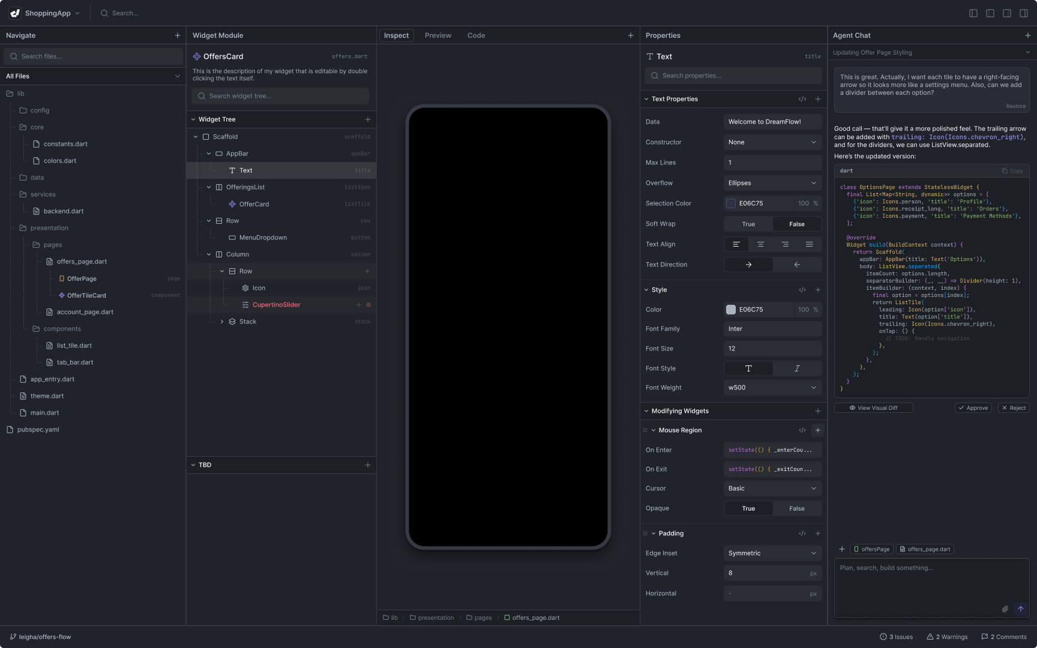1037x648 pixels.
Task: Click plus button in Mouse Region header
Action: click(818, 430)
